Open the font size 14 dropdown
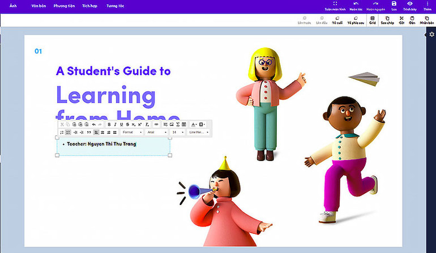 point(178,132)
